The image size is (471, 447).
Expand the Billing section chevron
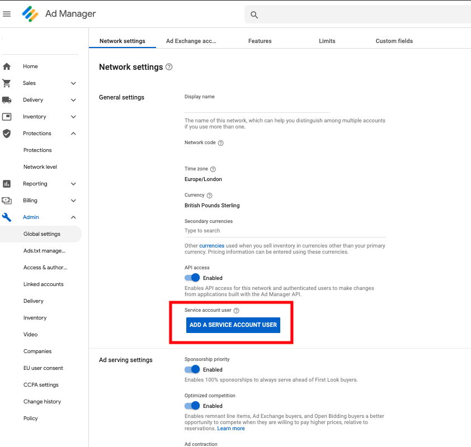[73, 201]
